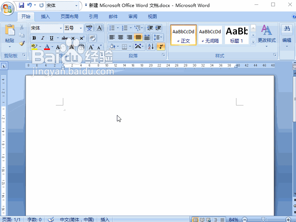Image resolution: width=296 pixels, height=222 pixels.
Task: Click 更改样式 button
Action: [x=266, y=36]
